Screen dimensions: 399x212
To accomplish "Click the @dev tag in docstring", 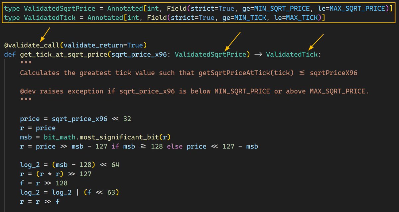I will coord(28,91).
